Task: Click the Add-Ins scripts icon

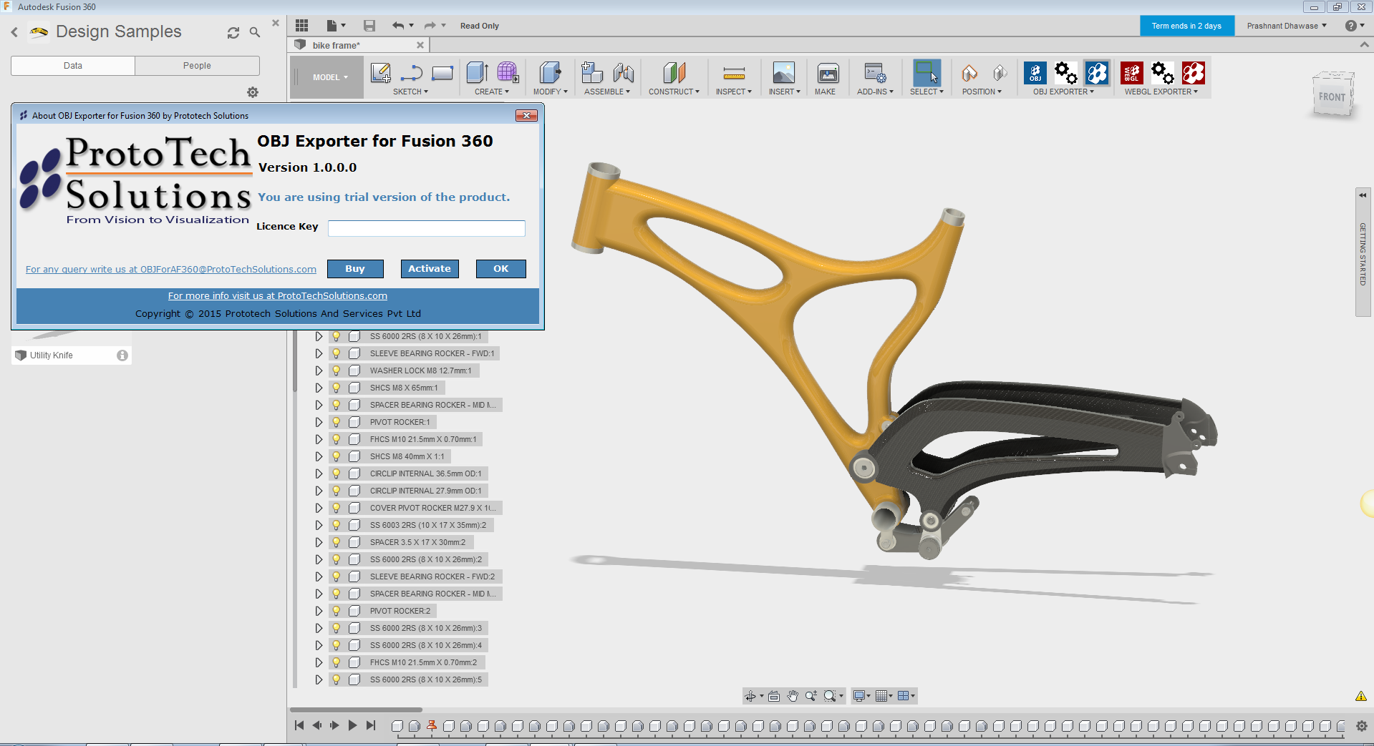Action: [x=875, y=73]
